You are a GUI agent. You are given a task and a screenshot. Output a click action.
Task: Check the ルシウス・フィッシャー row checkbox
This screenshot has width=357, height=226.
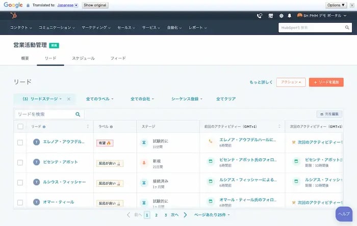tap(20, 183)
